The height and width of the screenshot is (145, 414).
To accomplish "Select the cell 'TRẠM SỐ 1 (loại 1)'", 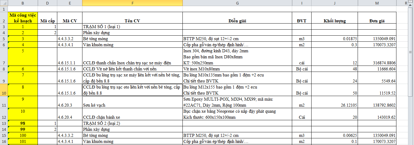I will pyautogui.click(x=132, y=27).
